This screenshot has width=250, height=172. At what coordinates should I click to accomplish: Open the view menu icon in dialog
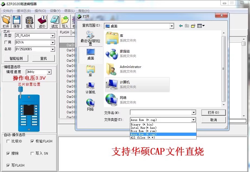[x=201, y=26]
